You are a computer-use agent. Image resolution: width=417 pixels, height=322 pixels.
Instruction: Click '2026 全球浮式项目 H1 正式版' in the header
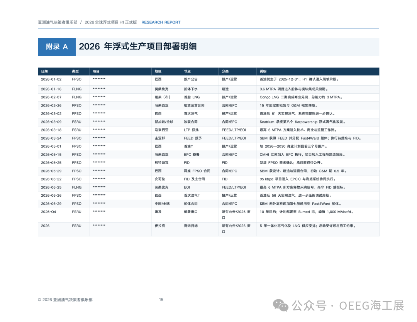(x=111, y=22)
